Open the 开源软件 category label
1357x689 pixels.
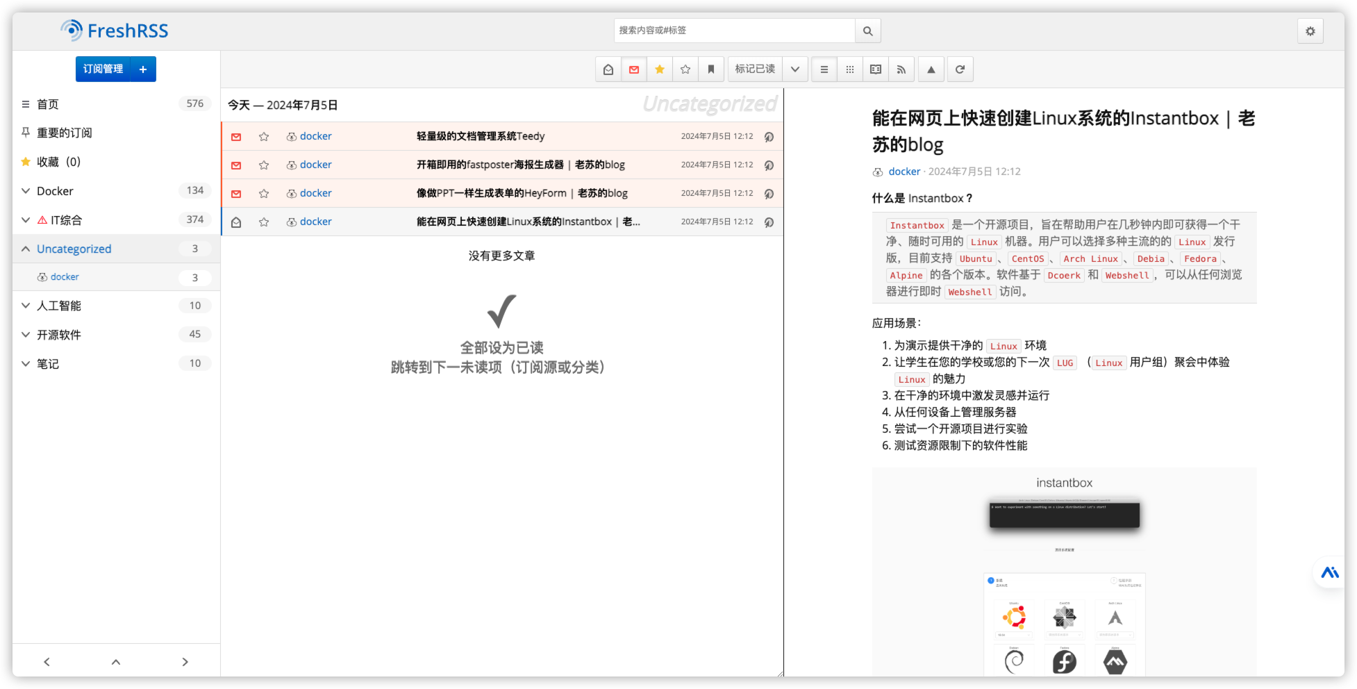[x=58, y=335]
